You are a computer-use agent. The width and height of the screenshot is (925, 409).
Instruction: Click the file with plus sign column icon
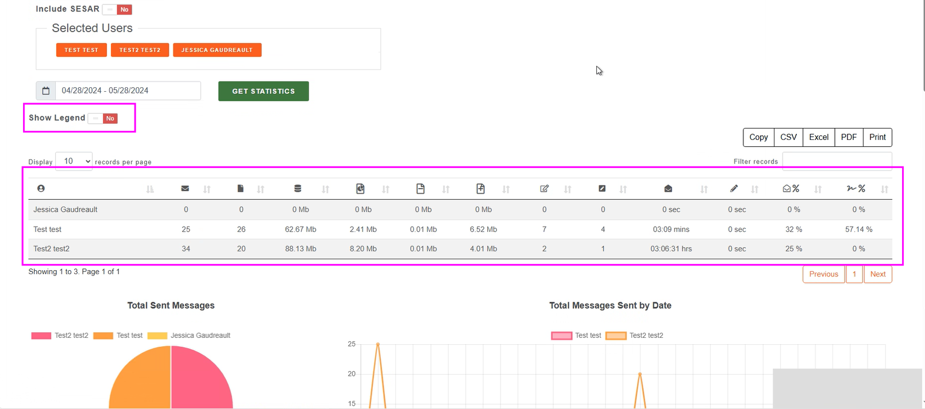[x=481, y=188]
